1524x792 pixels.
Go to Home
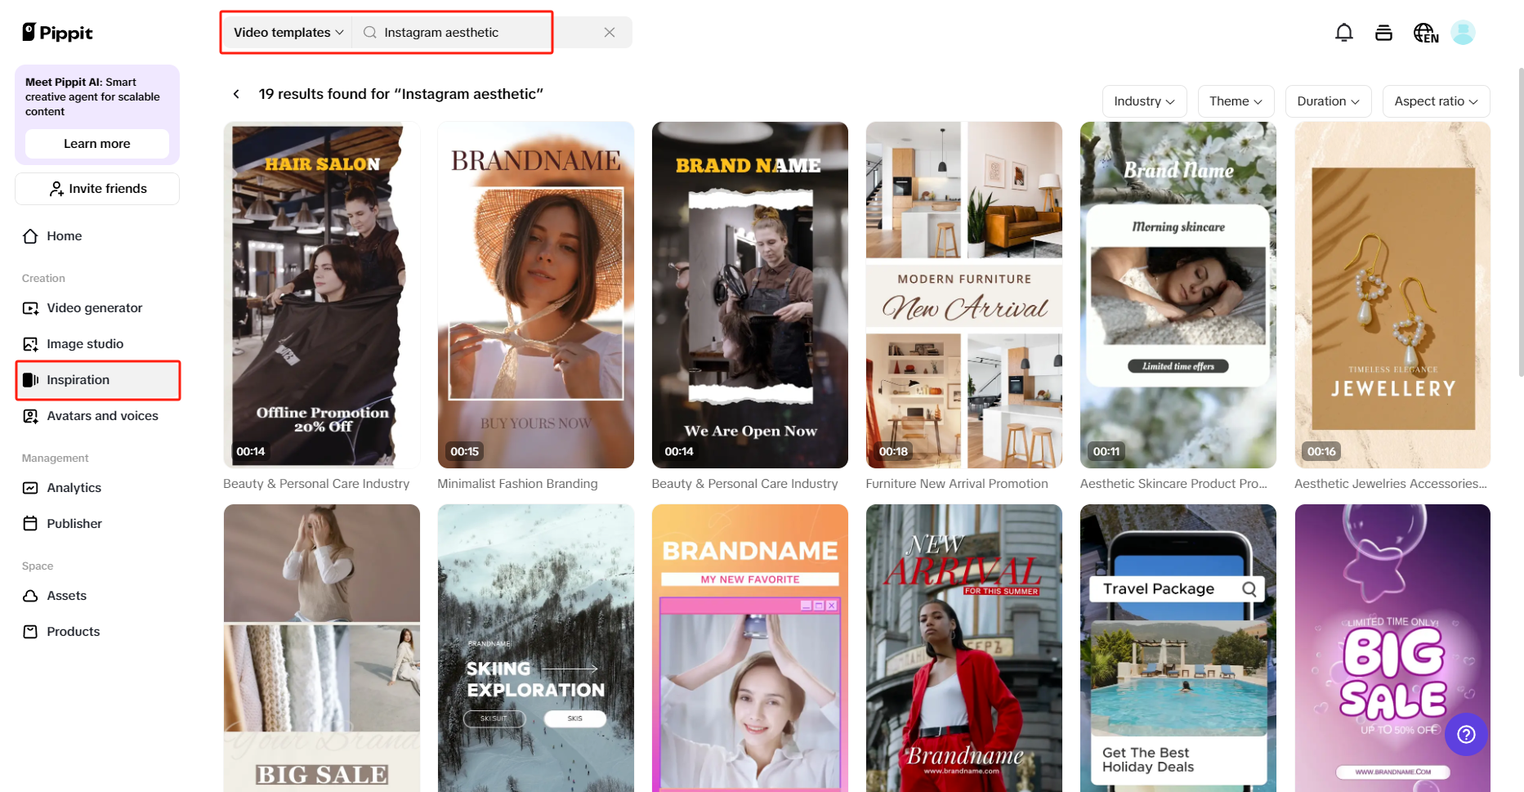[64, 235]
